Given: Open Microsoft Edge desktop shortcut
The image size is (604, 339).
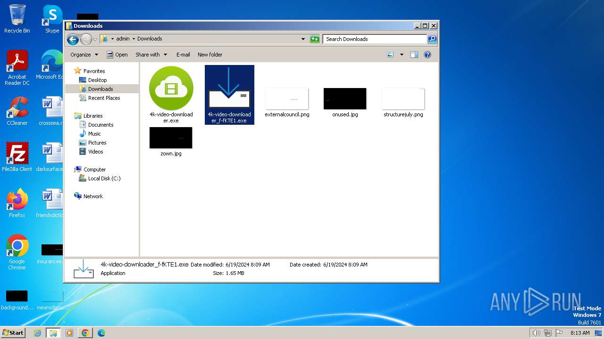Looking at the screenshot, I should [x=50, y=65].
